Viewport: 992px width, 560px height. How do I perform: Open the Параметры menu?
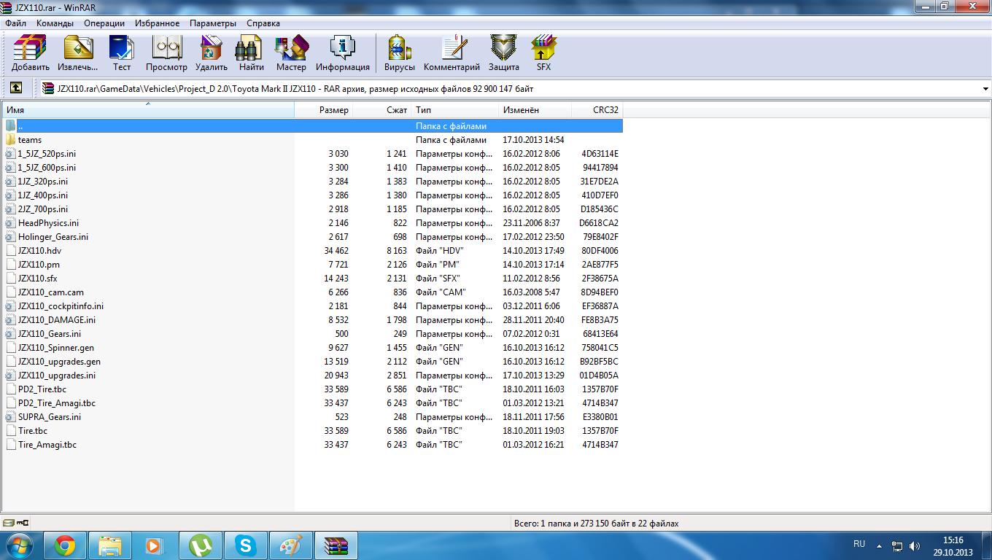tap(213, 23)
